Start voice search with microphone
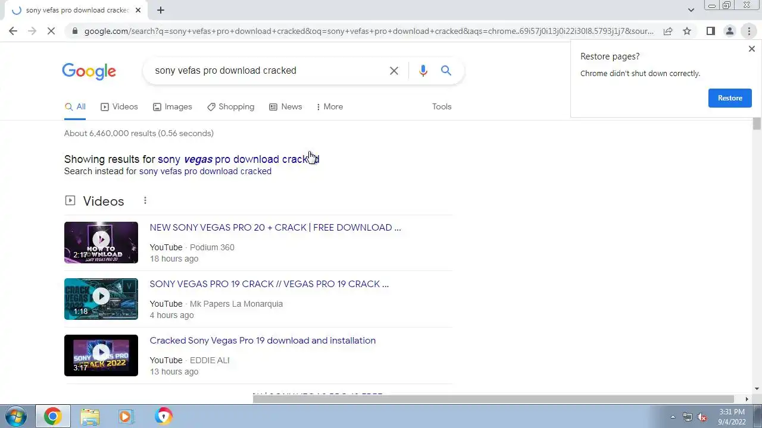 [423, 71]
